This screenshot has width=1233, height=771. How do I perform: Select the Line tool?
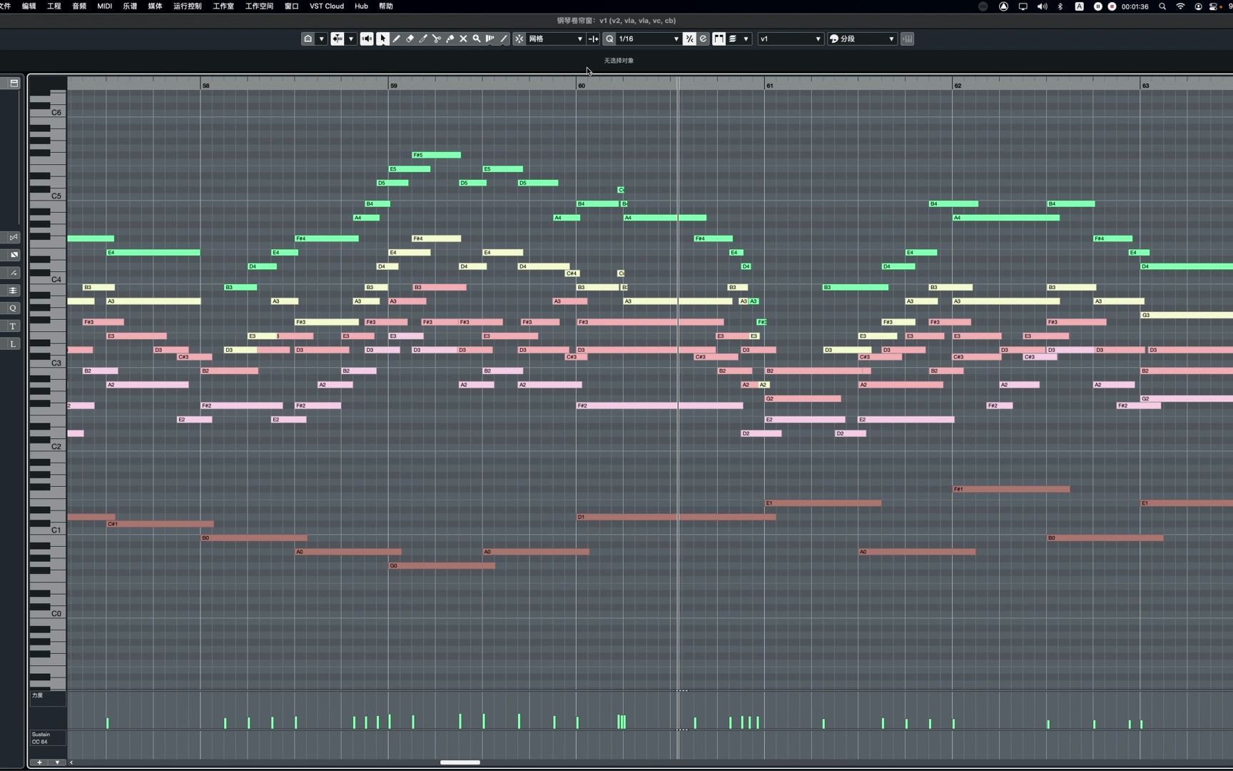pos(503,39)
